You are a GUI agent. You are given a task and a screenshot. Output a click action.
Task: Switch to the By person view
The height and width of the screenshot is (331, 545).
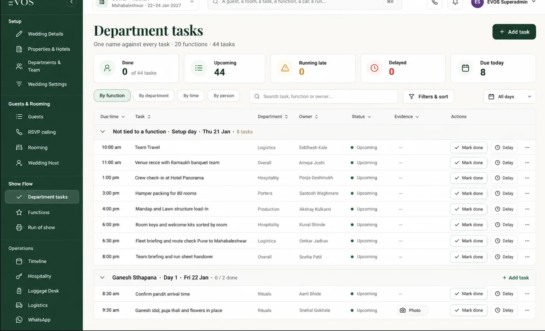(224, 96)
